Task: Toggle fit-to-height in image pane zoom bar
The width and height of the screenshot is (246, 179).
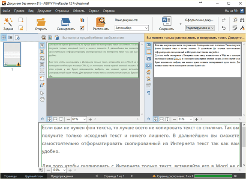Action: coord(61,119)
